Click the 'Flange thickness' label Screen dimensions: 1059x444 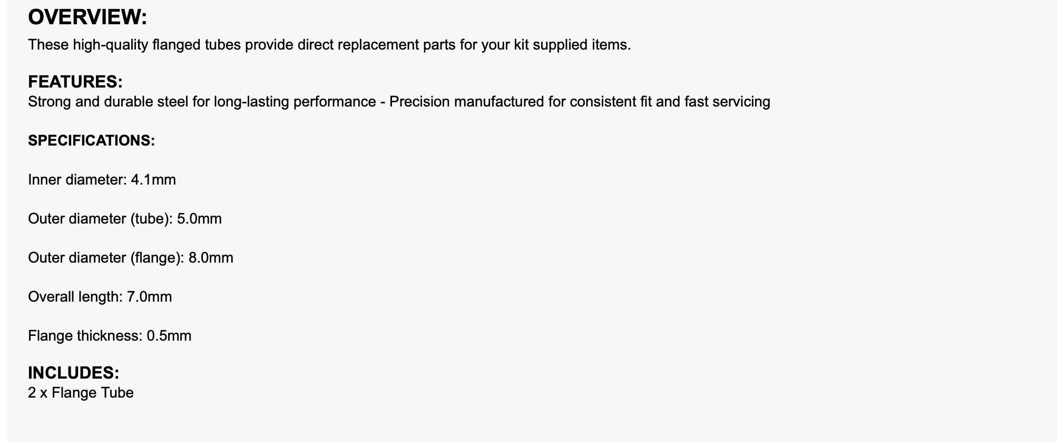point(85,336)
